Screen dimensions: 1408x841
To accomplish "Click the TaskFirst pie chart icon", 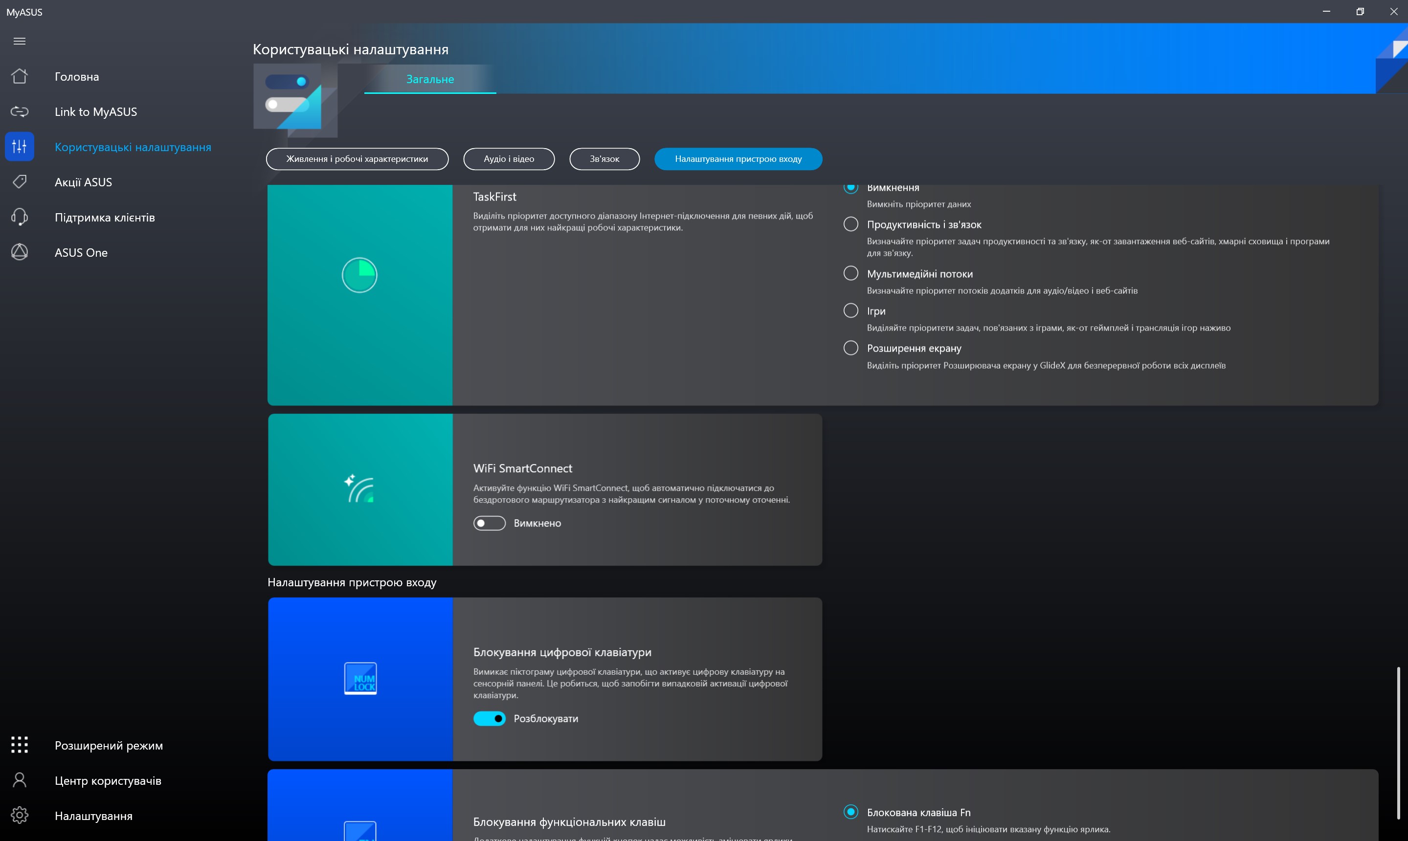I will 359,275.
